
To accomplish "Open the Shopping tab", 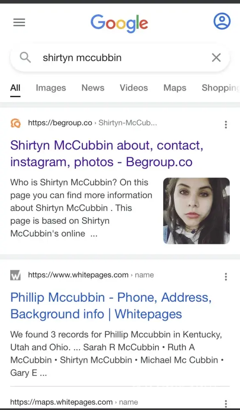I will (x=221, y=88).
